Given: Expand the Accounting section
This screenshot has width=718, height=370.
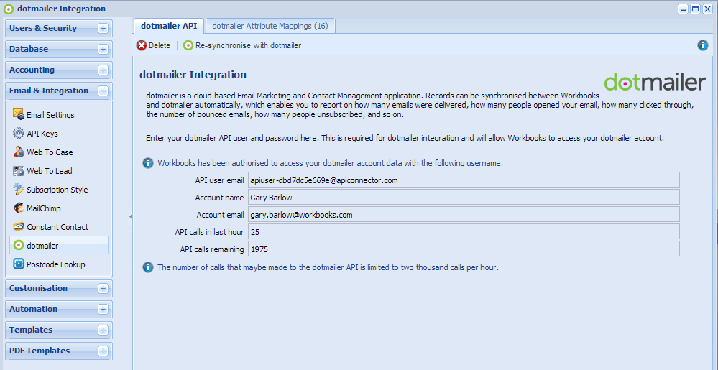Looking at the screenshot, I should point(103,70).
